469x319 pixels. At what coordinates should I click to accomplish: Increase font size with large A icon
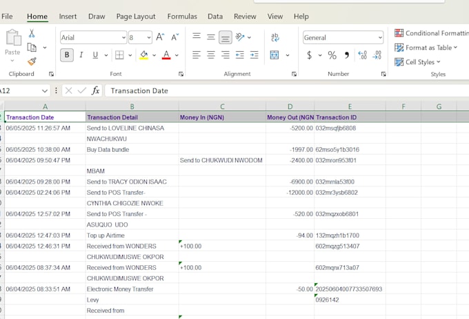(160, 37)
